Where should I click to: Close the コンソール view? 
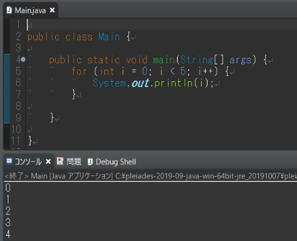pyautogui.click(x=48, y=162)
